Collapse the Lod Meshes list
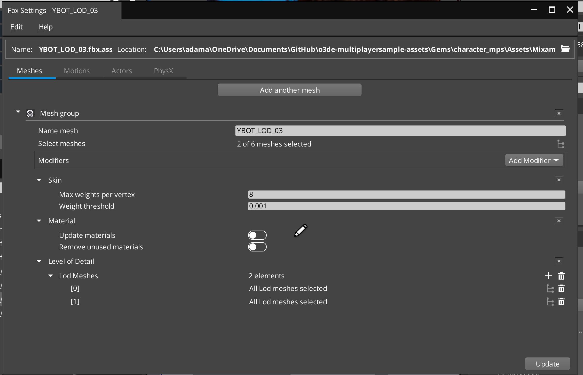 click(51, 275)
